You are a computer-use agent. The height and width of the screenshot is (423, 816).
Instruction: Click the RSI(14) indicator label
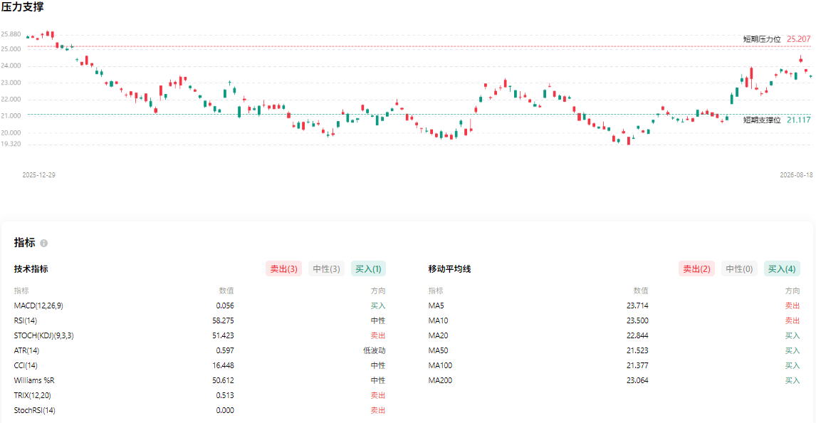tap(26, 321)
